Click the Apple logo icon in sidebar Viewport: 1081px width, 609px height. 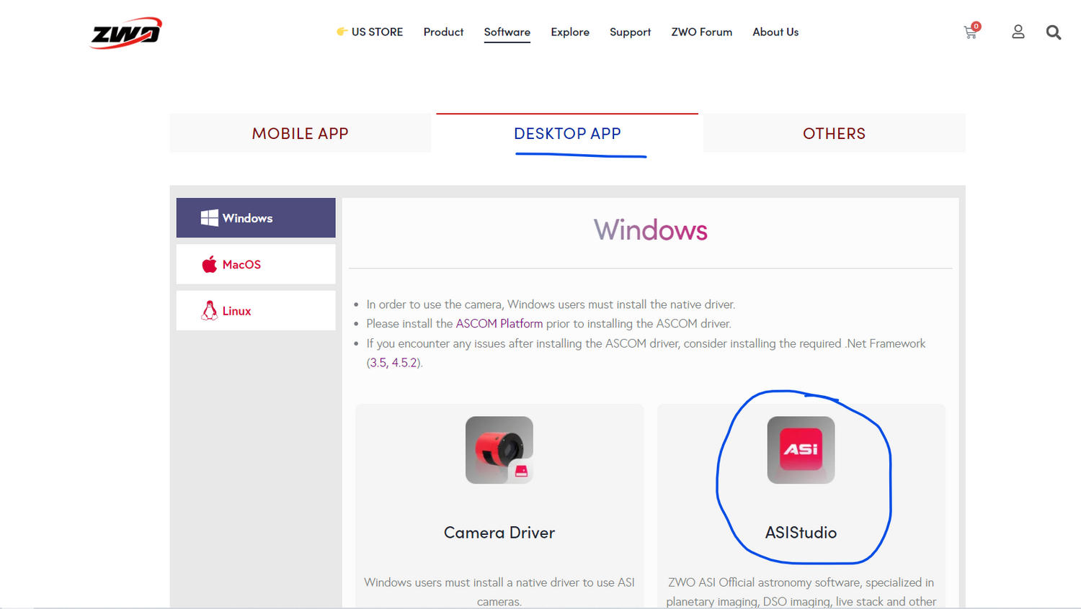(x=209, y=264)
